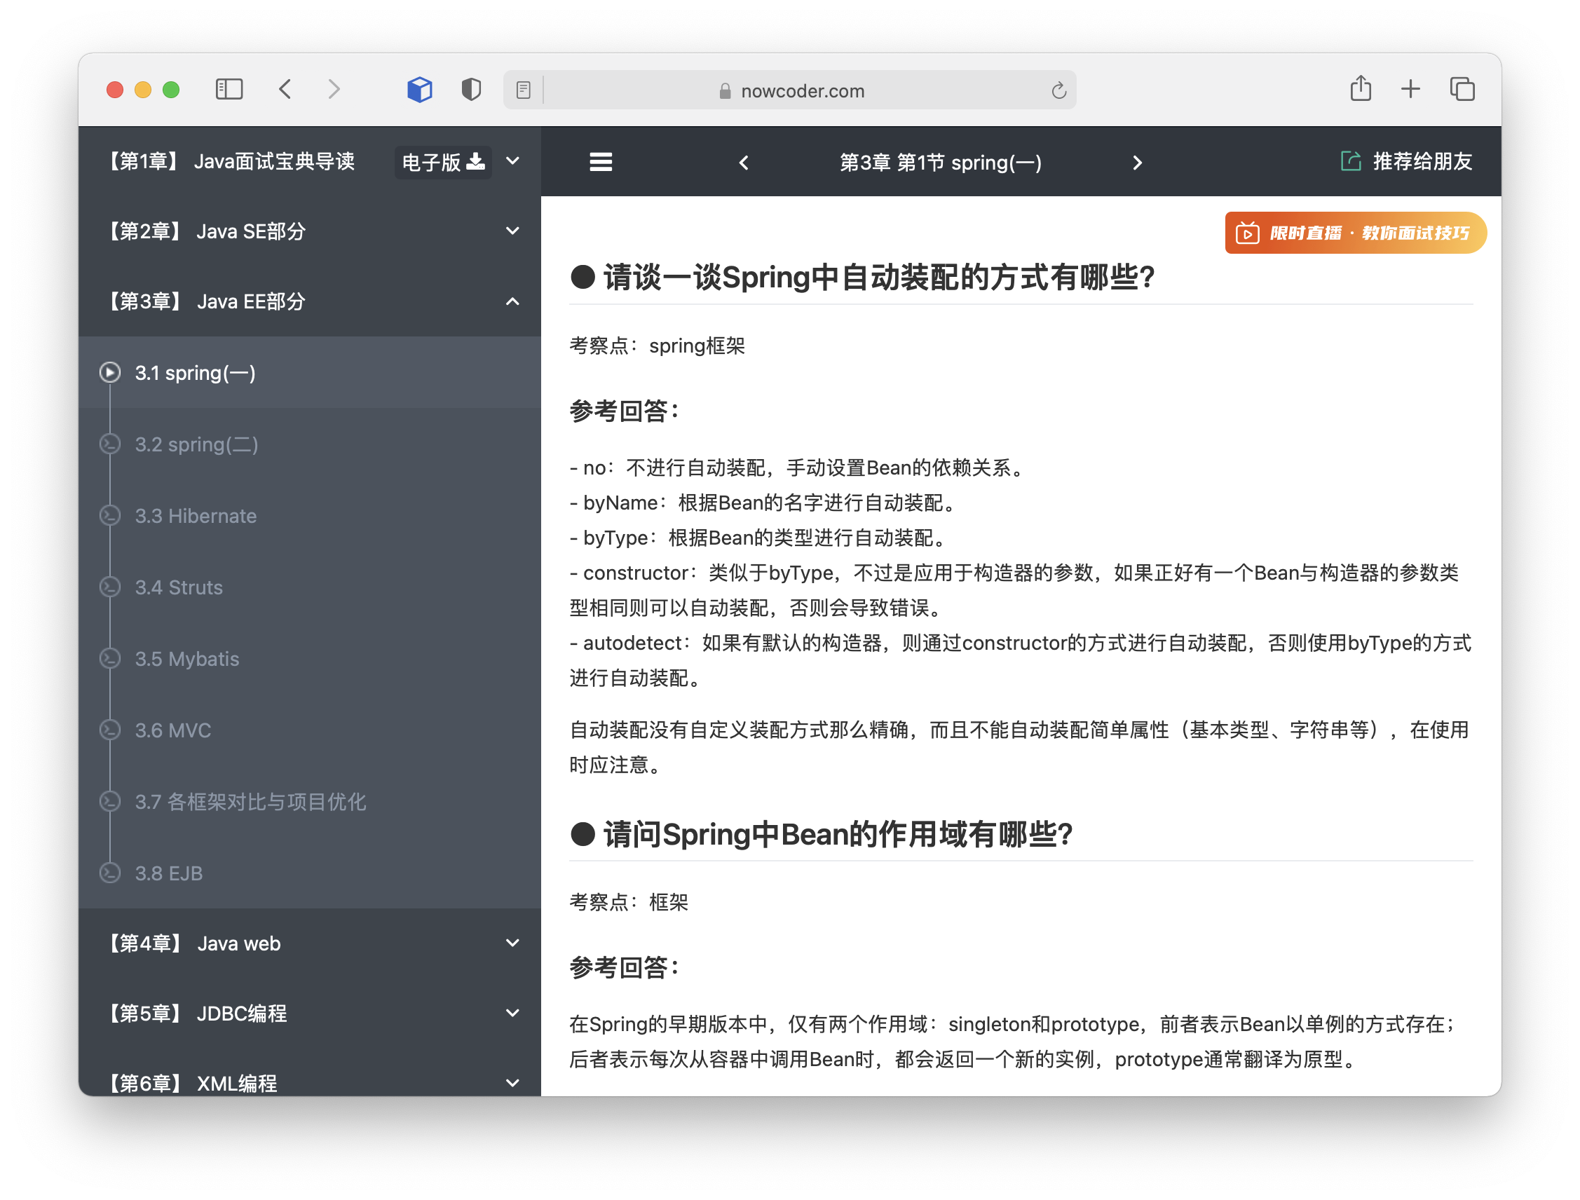1580x1200 pixels.
Task: Click the nowcoder.com address field
Action: point(790,90)
